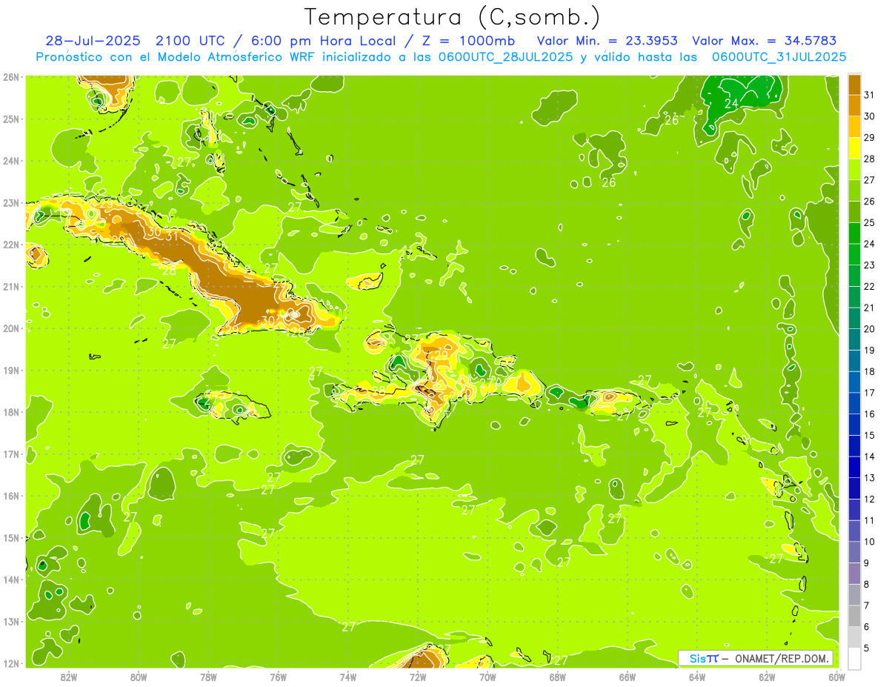Select the 74W longitude axis label
889x687 pixels.
(348, 677)
